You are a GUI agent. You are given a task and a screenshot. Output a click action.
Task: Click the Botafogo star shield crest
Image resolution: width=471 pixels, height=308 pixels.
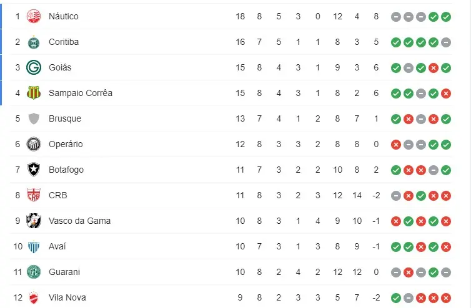click(34, 170)
